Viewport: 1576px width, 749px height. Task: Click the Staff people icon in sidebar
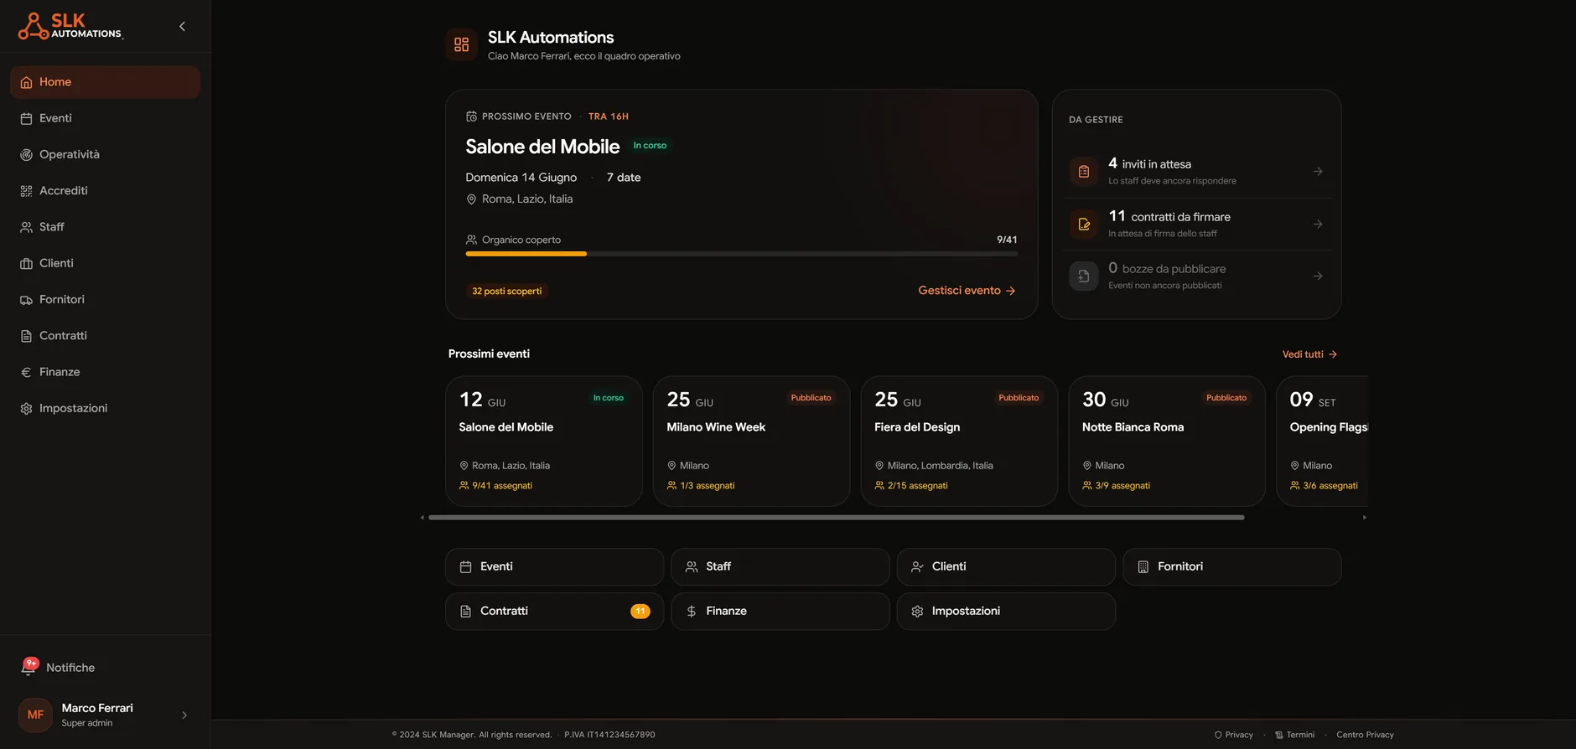click(26, 227)
